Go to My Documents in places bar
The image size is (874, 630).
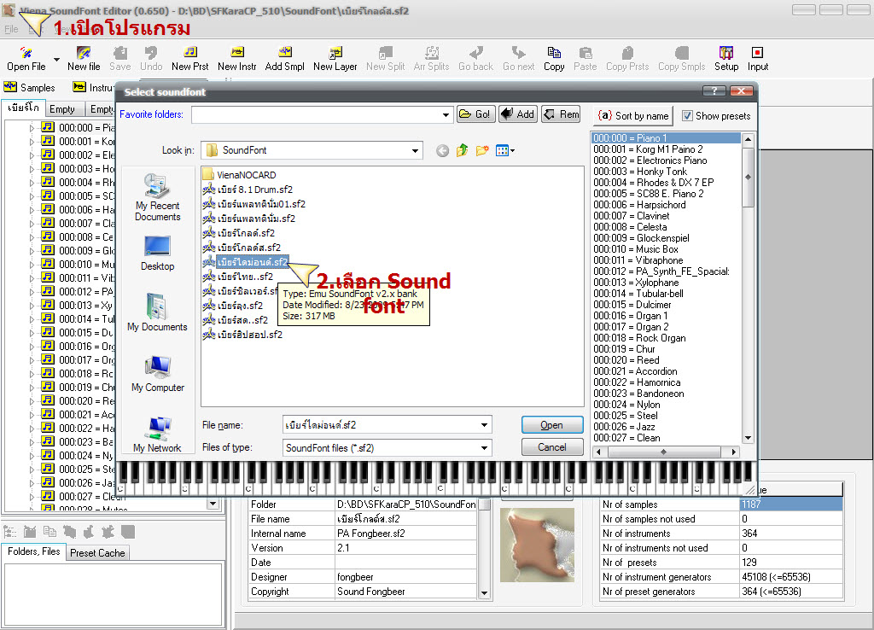coord(158,312)
